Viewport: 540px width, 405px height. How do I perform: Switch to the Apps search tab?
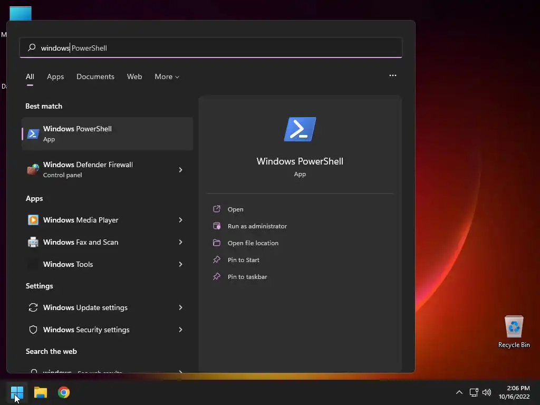[55, 76]
